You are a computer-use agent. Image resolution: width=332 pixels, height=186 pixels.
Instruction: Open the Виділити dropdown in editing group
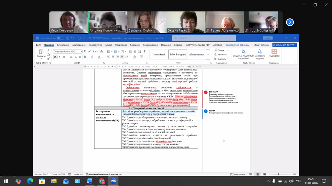(222, 59)
